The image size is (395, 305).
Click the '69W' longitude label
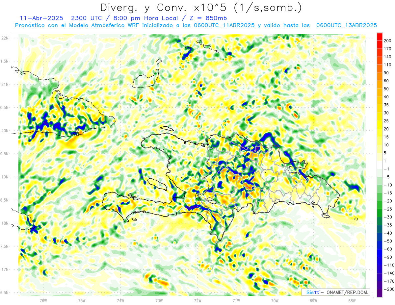click(x=313, y=301)
